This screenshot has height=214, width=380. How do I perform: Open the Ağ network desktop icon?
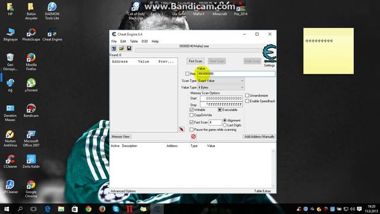[x=10, y=85]
